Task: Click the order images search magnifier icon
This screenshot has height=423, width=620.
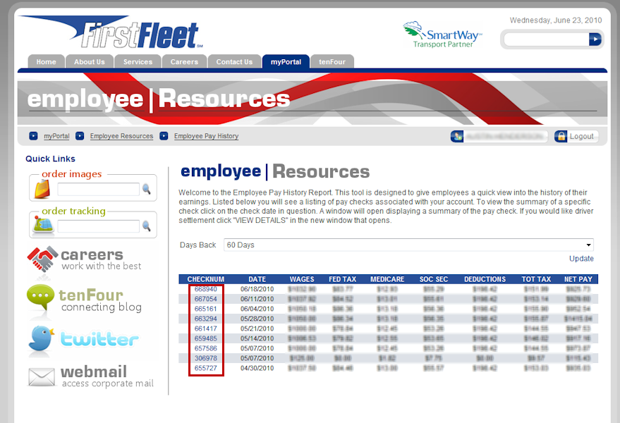Action: coord(147,189)
